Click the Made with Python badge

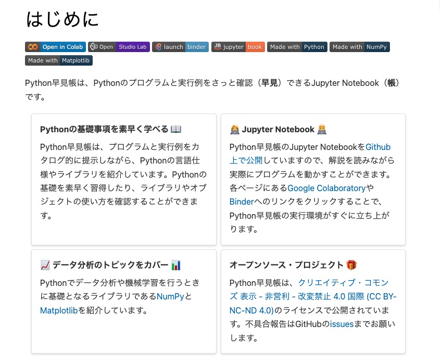coord(297,47)
